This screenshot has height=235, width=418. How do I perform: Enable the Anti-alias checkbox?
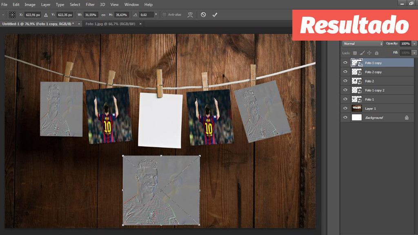[x=165, y=15]
